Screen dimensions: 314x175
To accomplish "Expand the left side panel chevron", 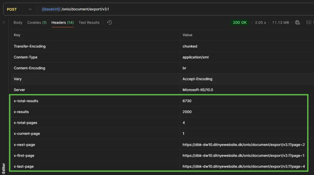I will (x=4, y=22).
